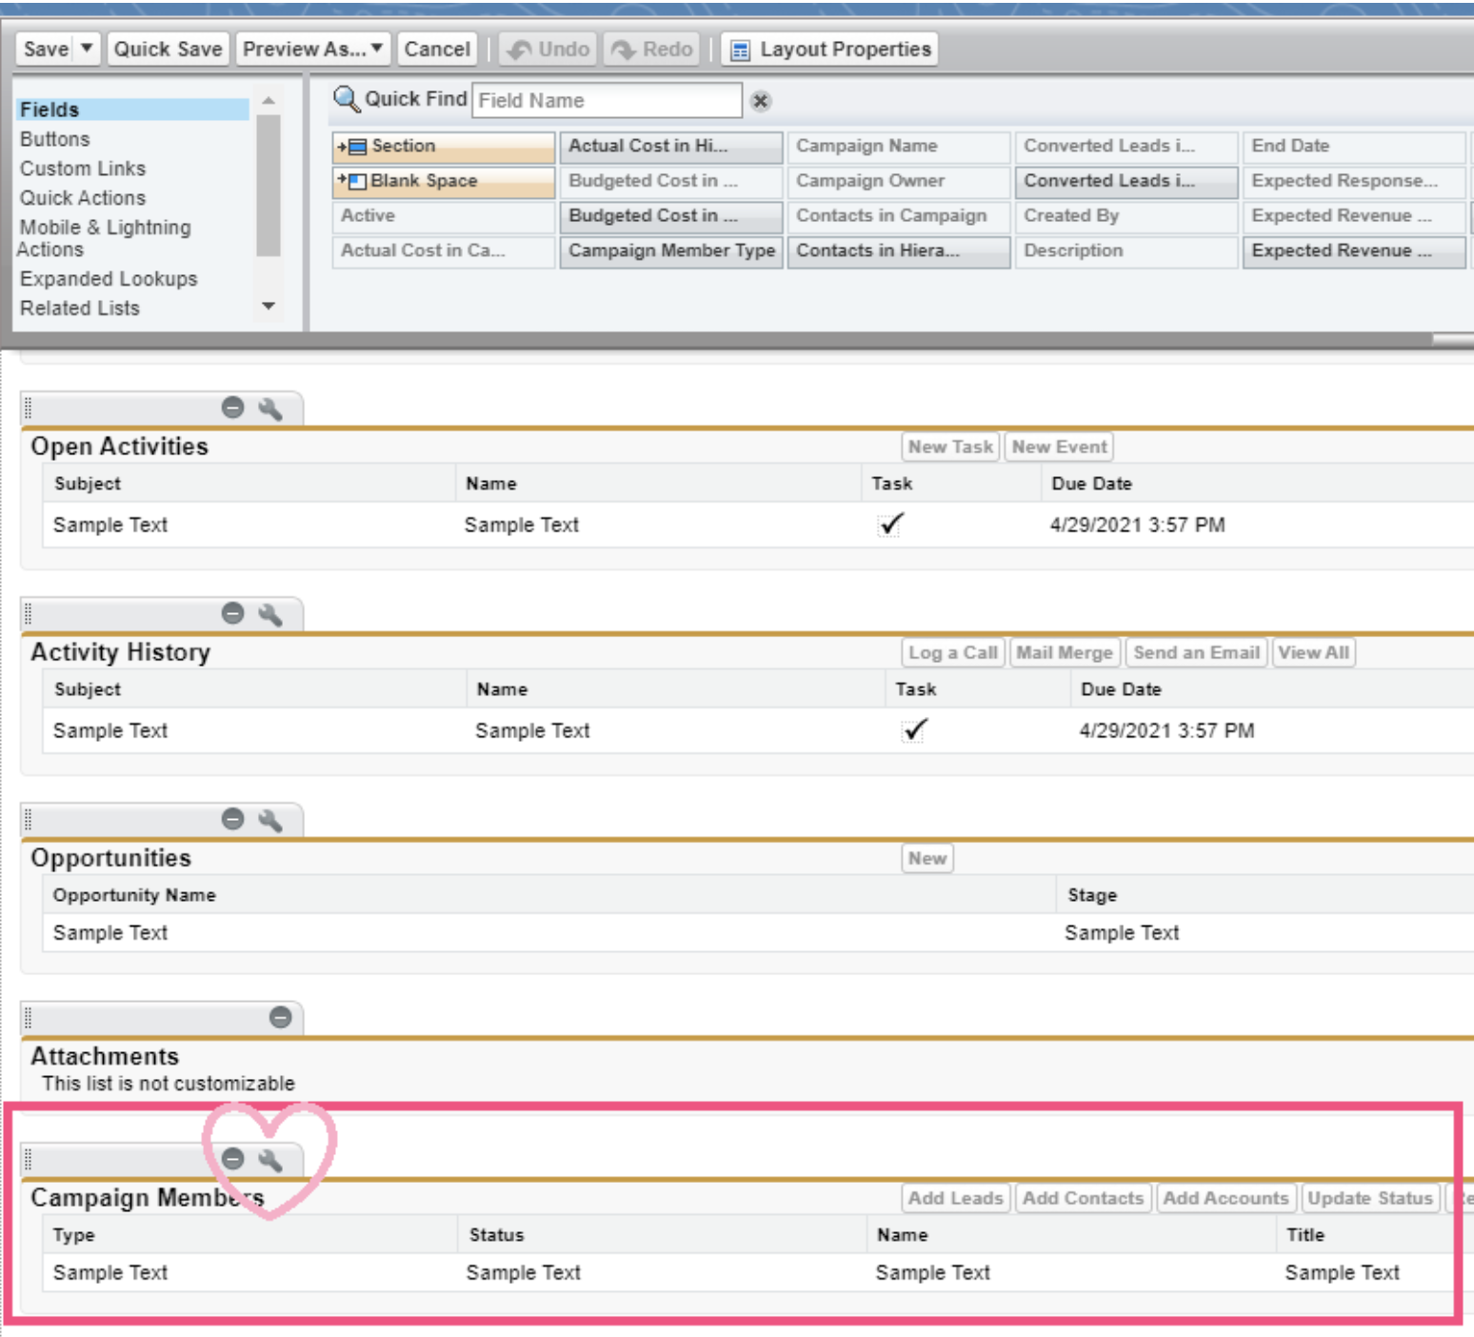The height and width of the screenshot is (1337, 1474).
Task: Click the Add Leads button
Action: coord(955,1198)
